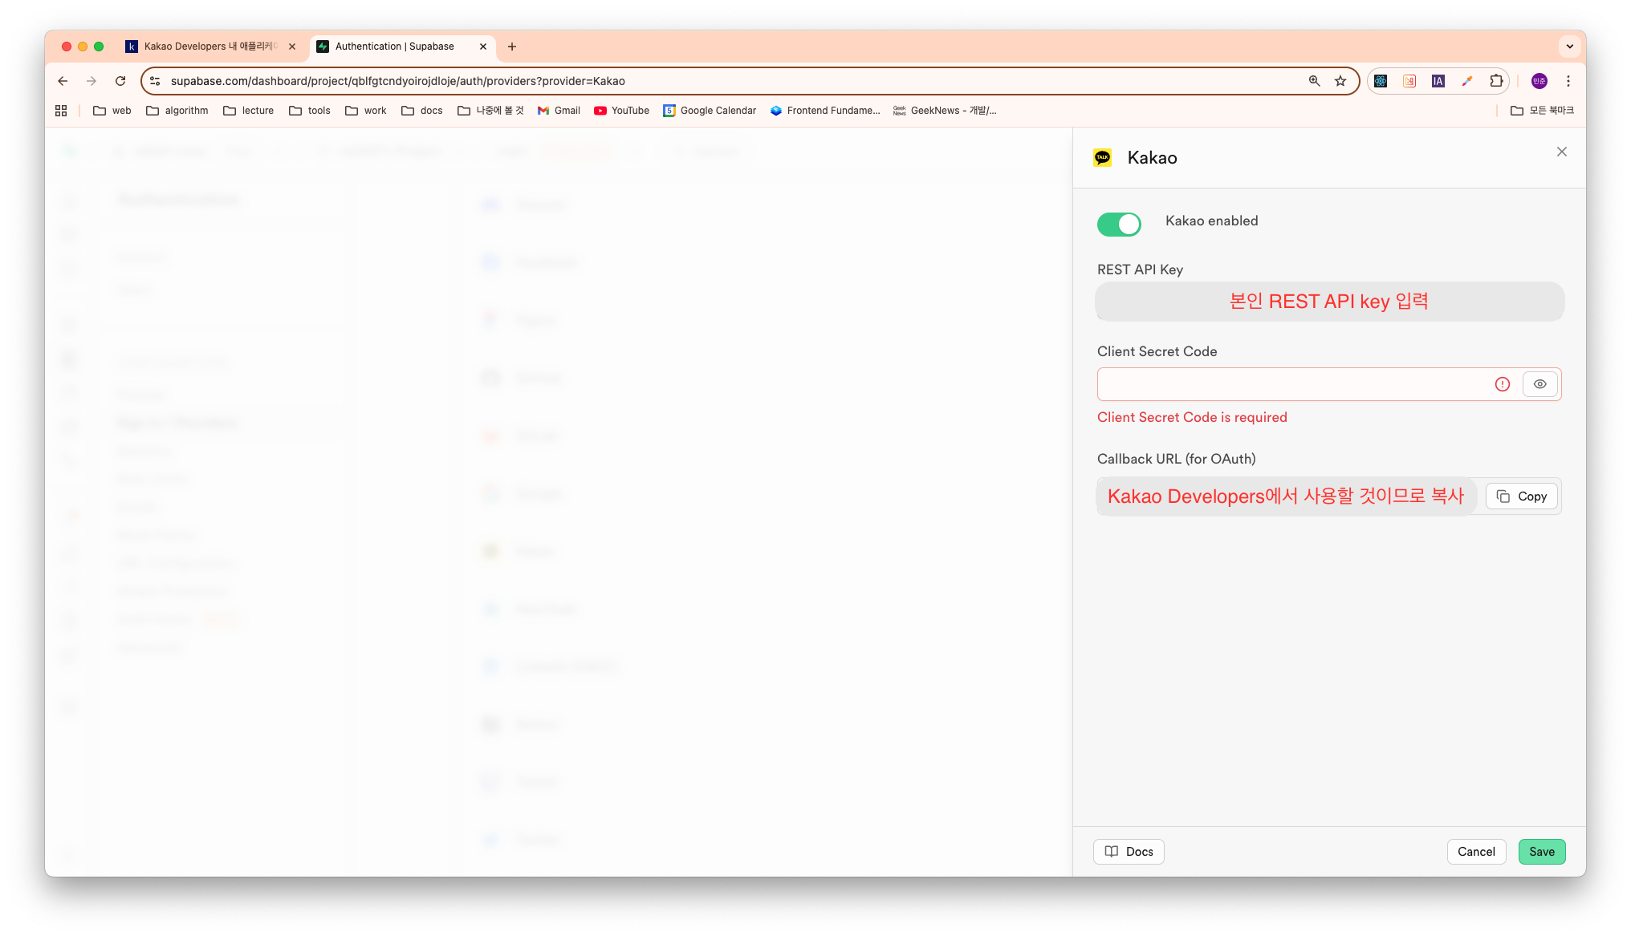Open the Gmail bookmark
The width and height of the screenshot is (1631, 936).
559,111
